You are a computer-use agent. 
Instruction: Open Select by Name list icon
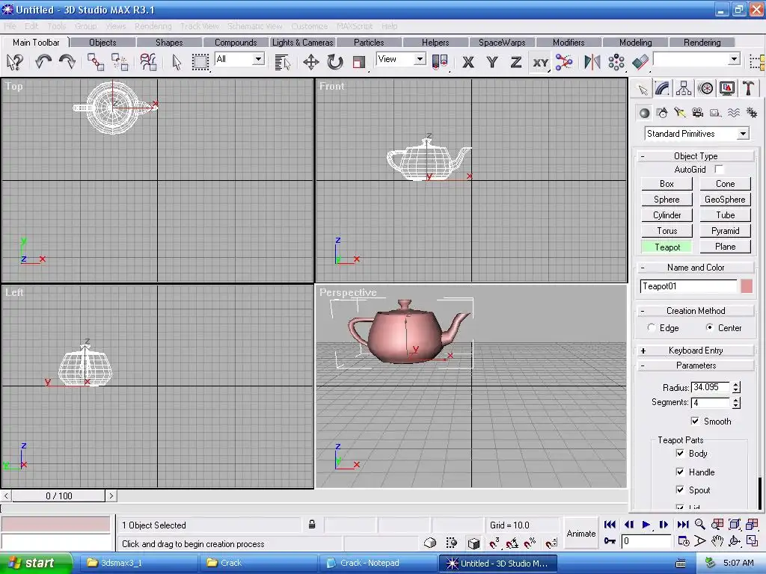(x=282, y=62)
